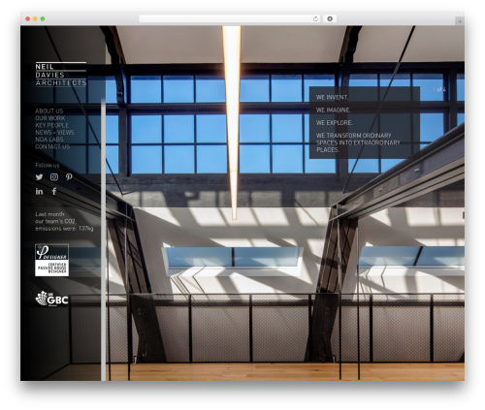
Task: Click the 'WE IMAGINE.' text
Action: click(334, 110)
